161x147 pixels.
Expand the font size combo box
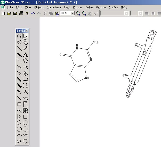[140, 13]
